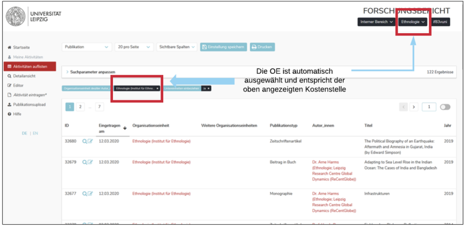466x227 pixels.
Task: Click title The Political Biography of an Earthquake
Action: pyautogui.click(x=400, y=147)
